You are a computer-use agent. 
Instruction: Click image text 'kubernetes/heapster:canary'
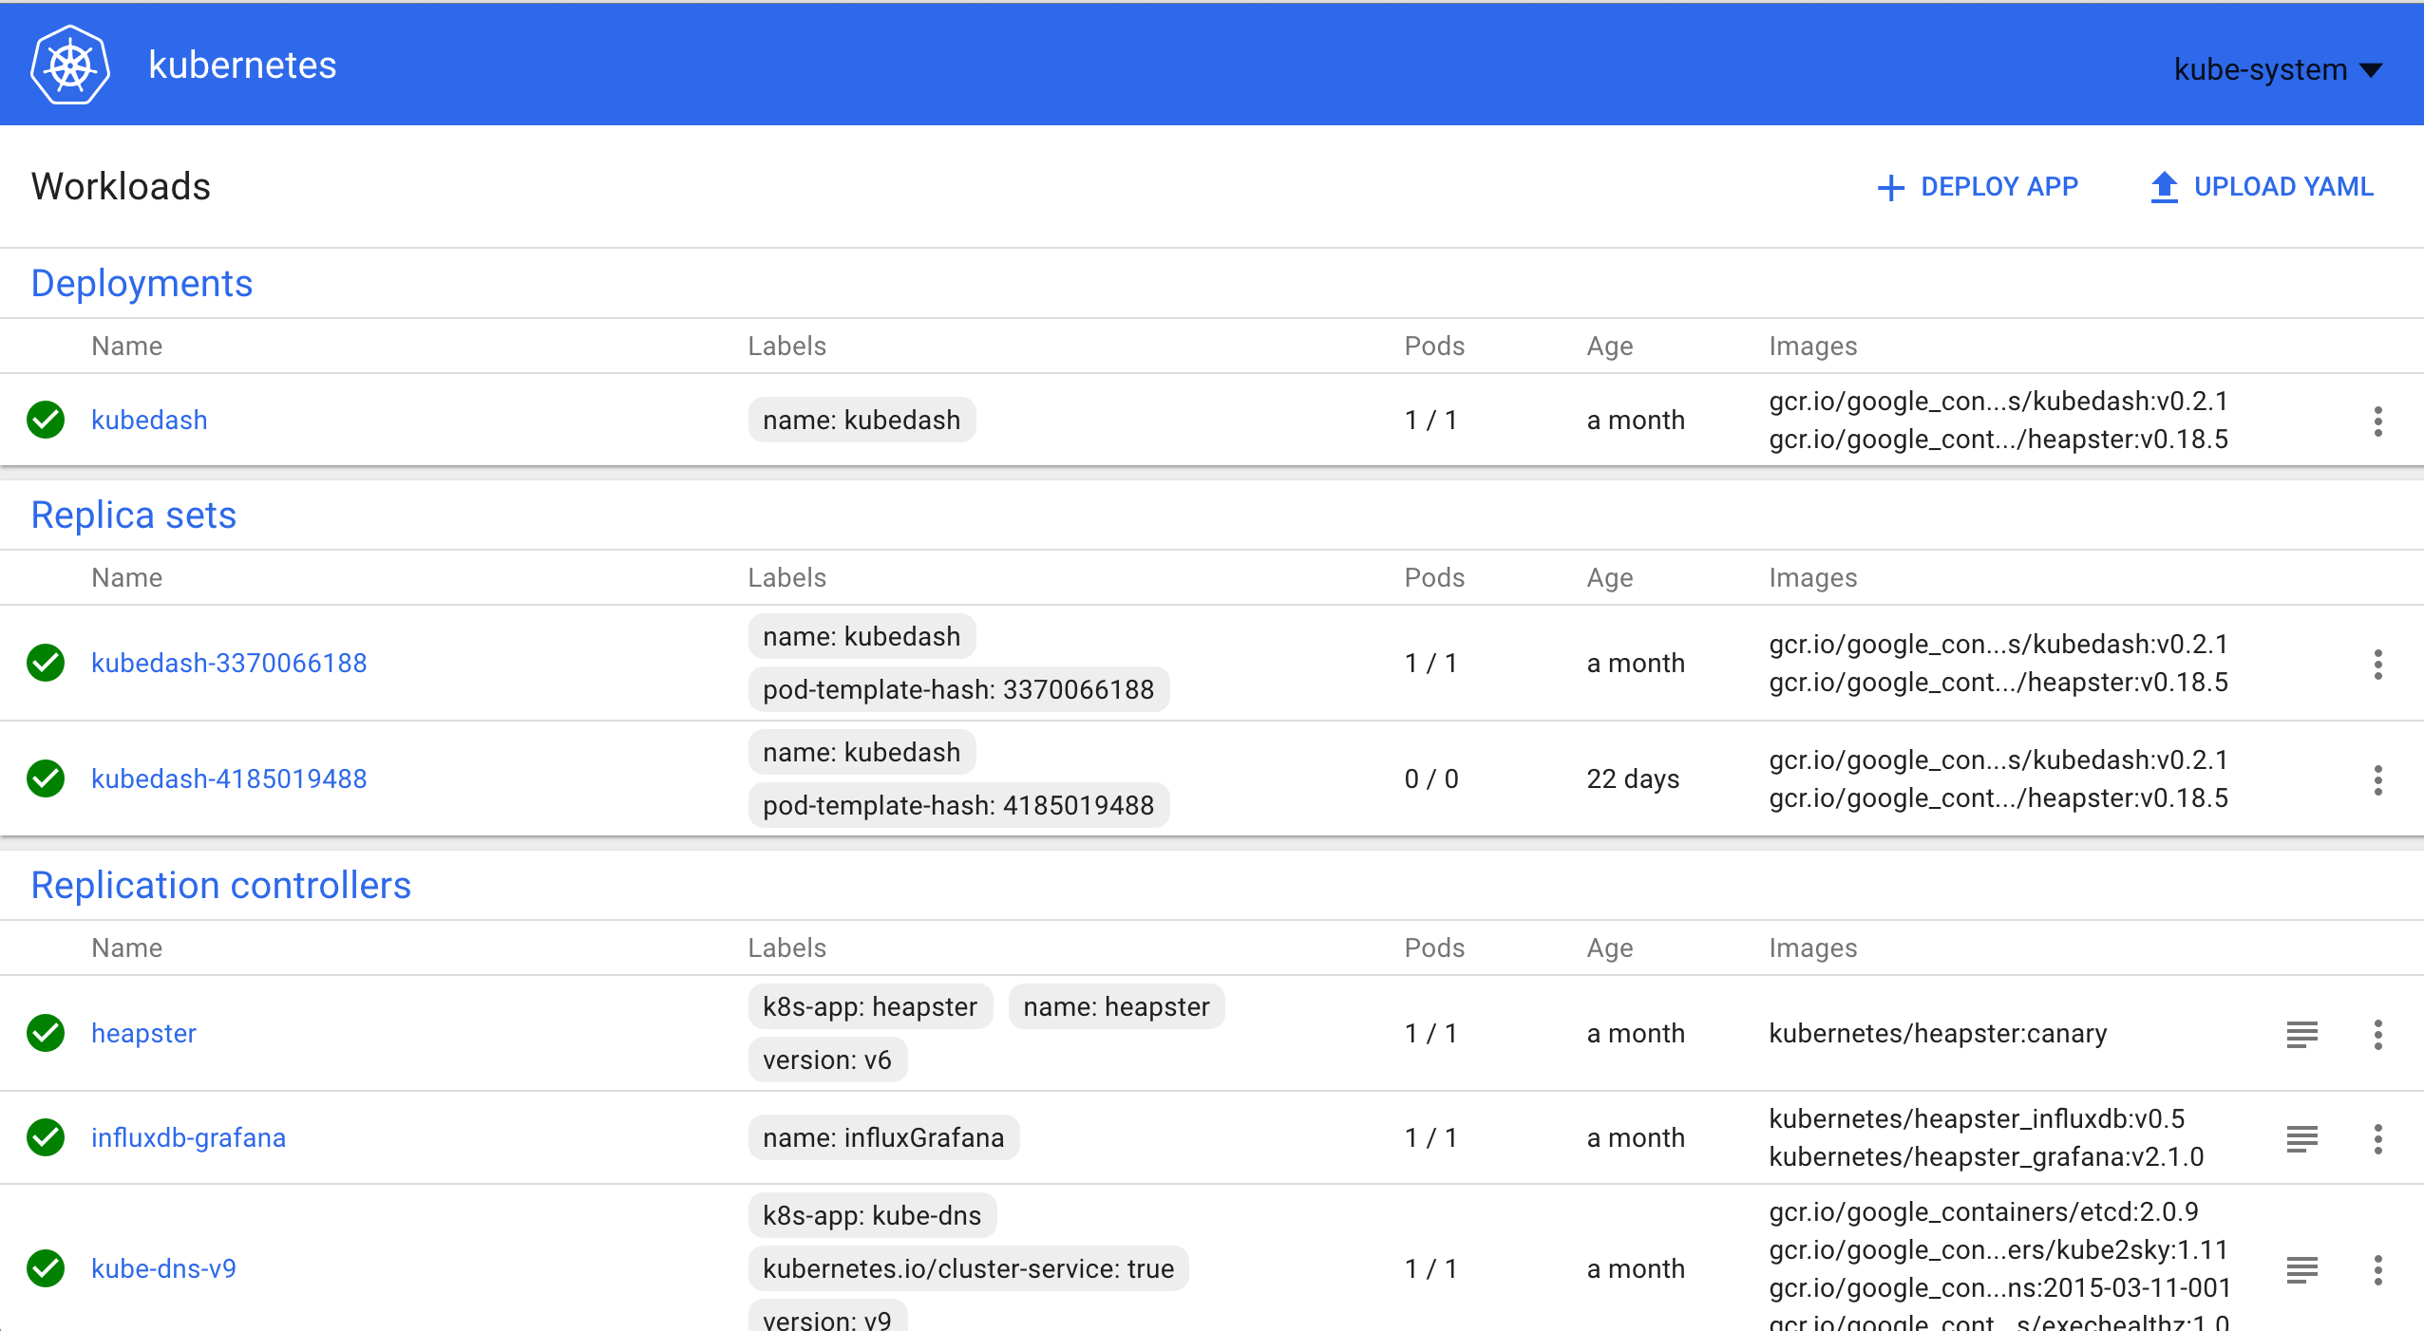(1938, 1033)
